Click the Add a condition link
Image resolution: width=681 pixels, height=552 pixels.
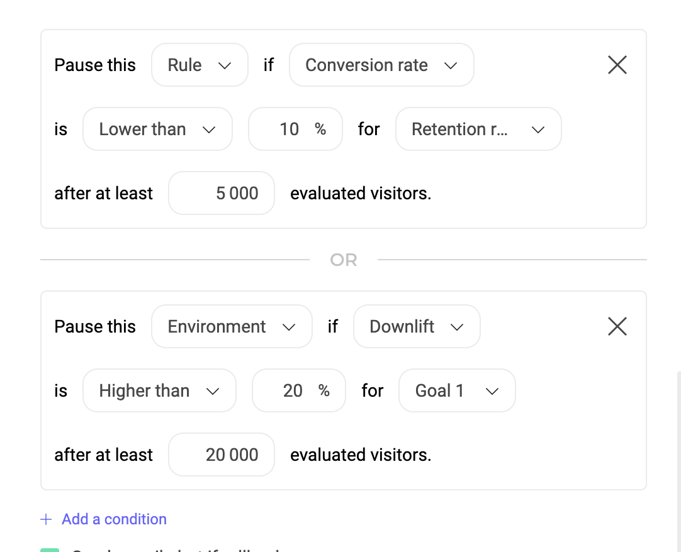[114, 519]
